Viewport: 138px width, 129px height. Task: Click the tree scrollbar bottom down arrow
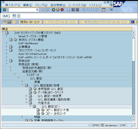[x=133, y=120]
